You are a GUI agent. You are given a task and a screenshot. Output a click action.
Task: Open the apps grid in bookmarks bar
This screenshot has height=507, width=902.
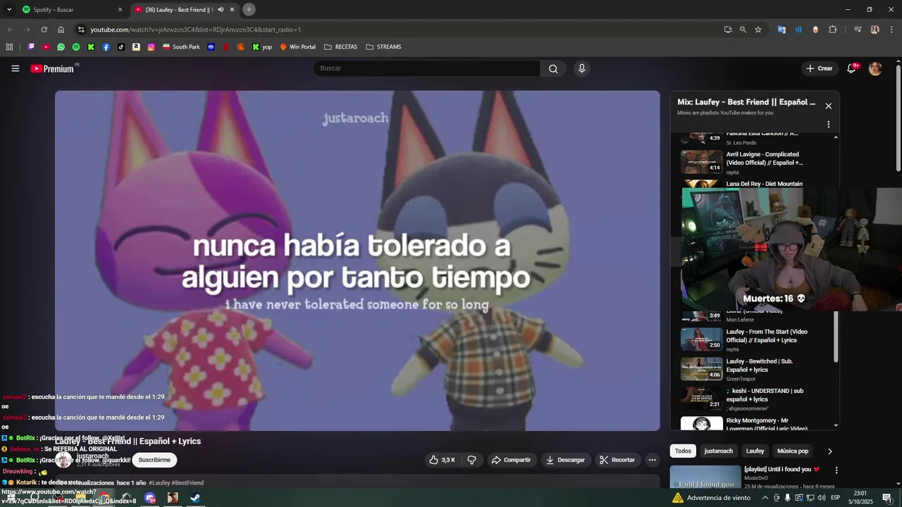coord(9,47)
